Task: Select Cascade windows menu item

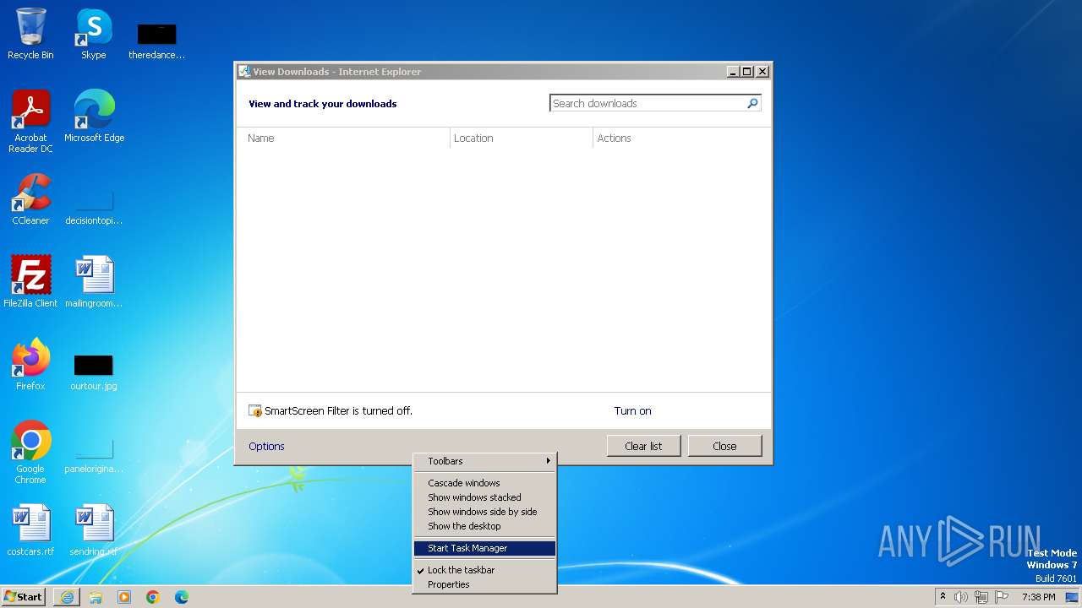Action: [x=484, y=483]
